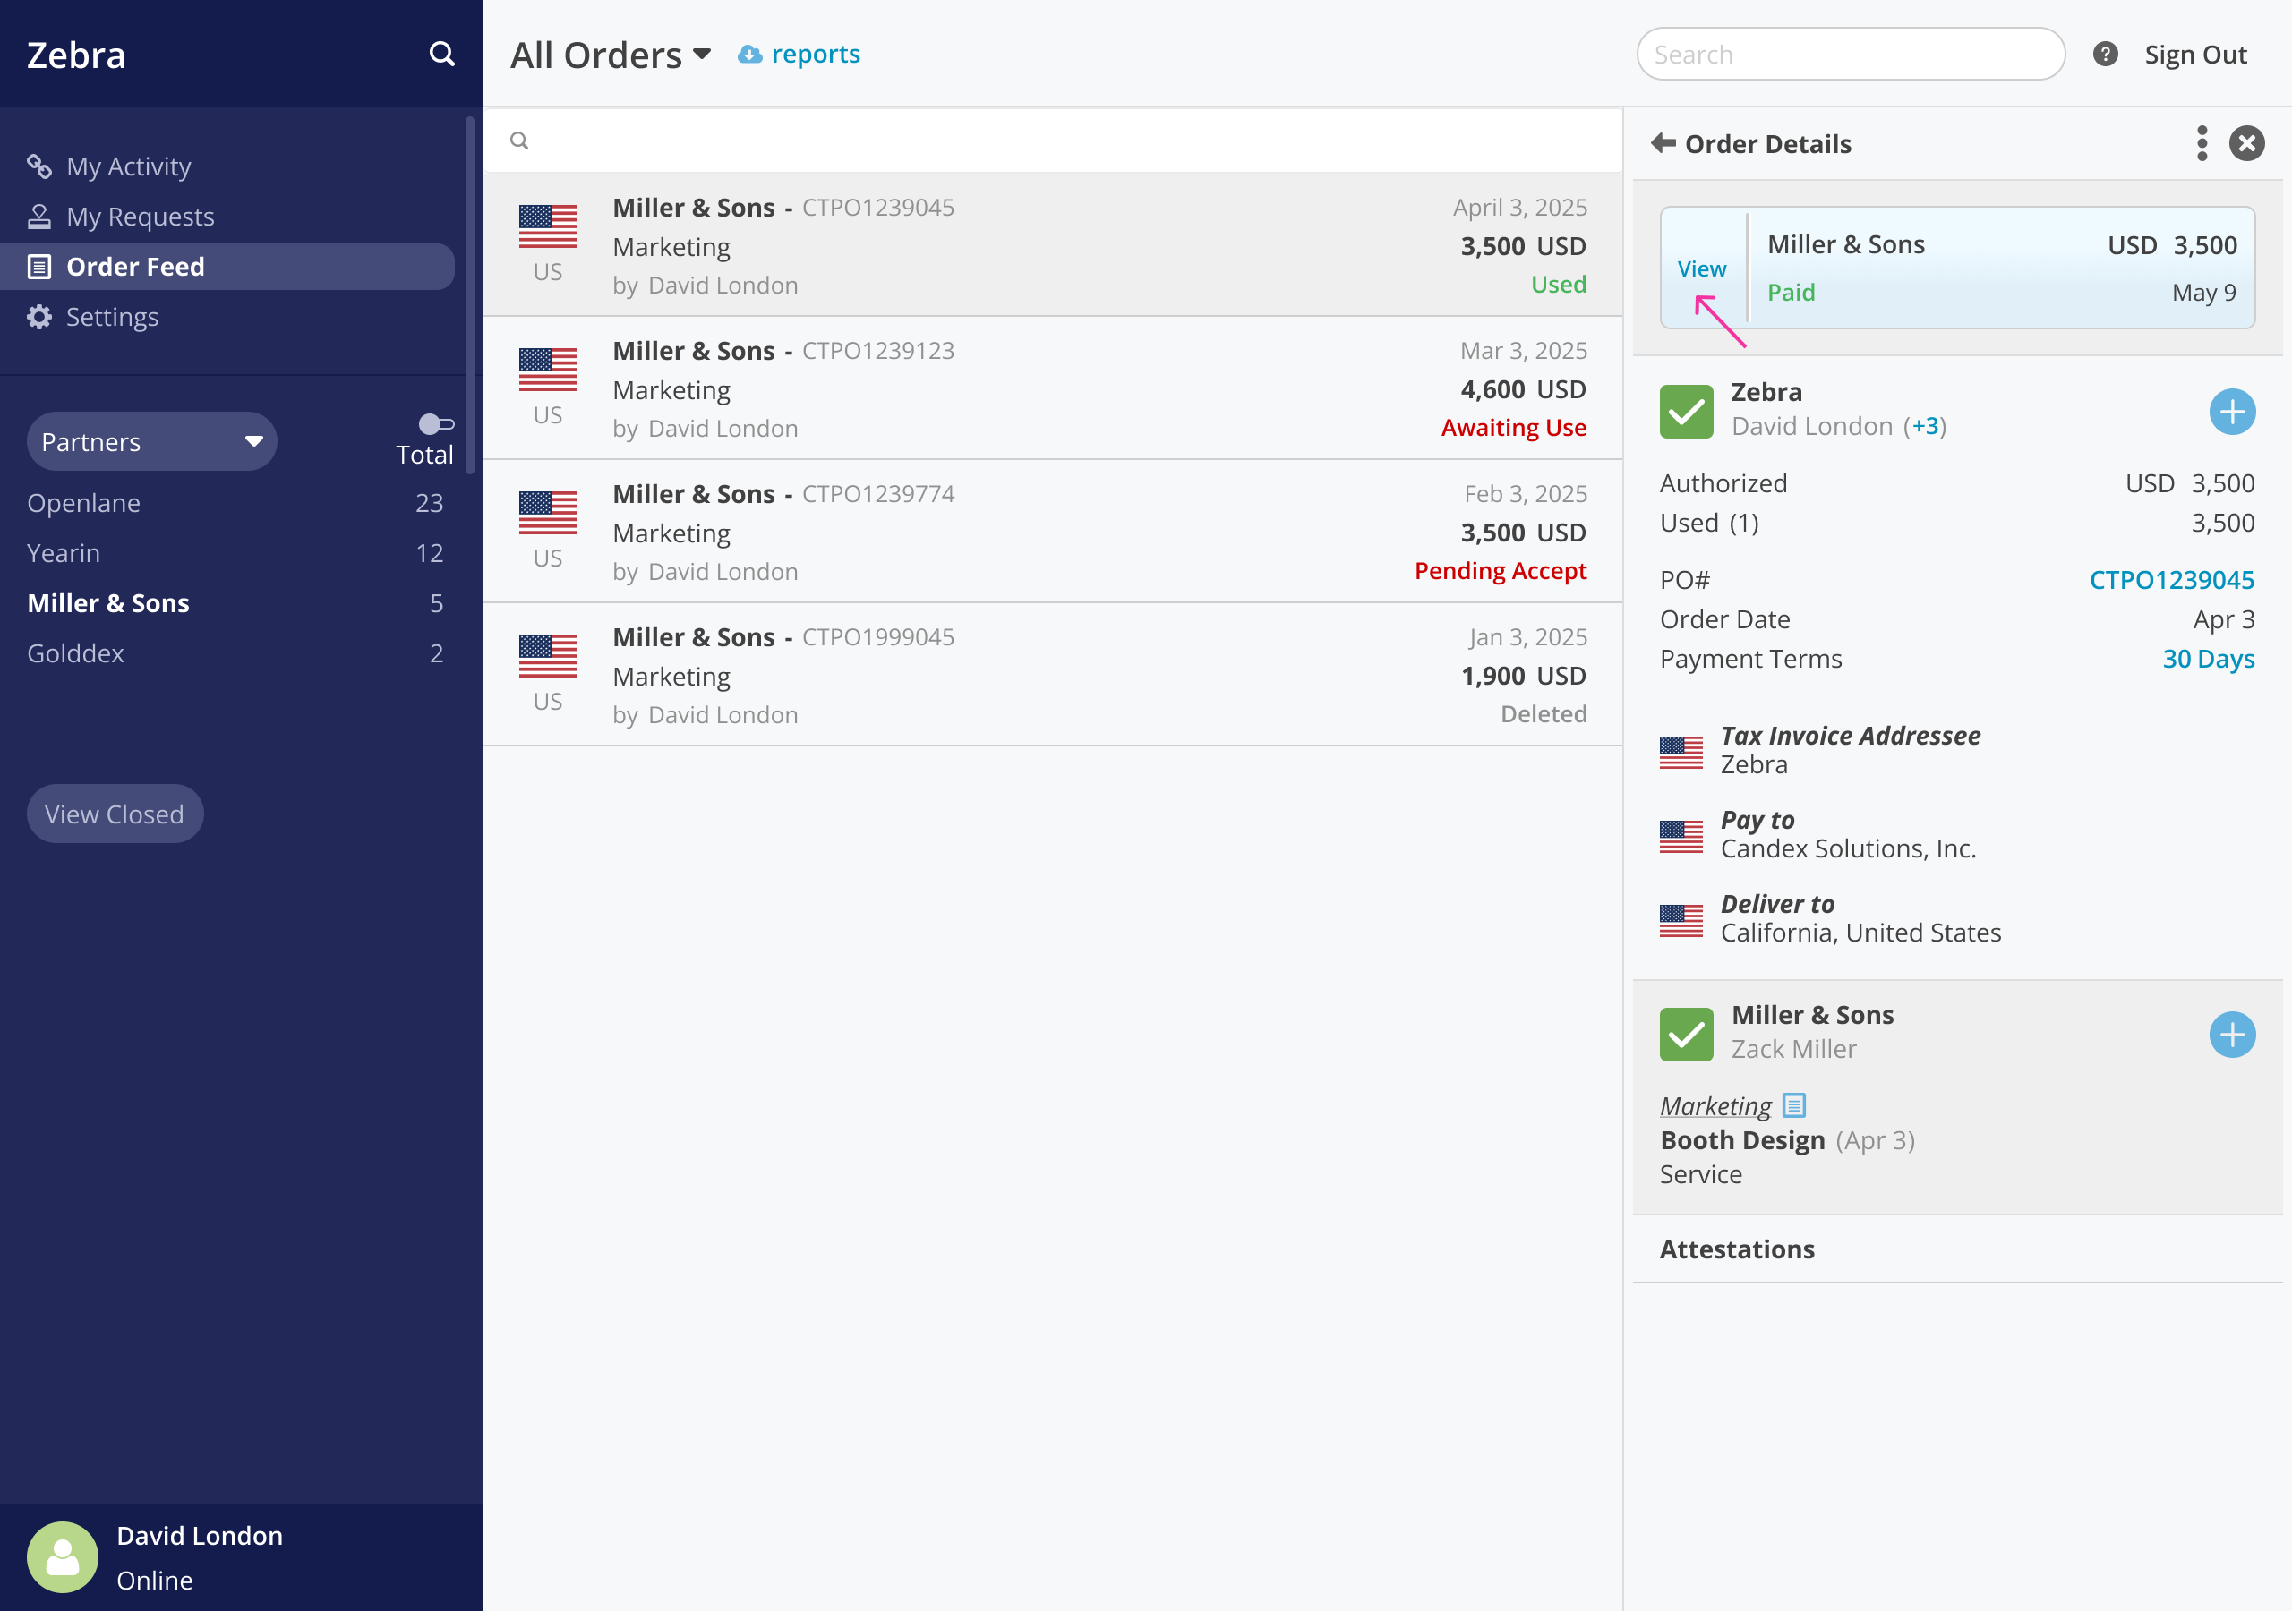2292x1611 pixels.
Task: Click the blue plus icon next to Zebra
Action: [2231, 413]
